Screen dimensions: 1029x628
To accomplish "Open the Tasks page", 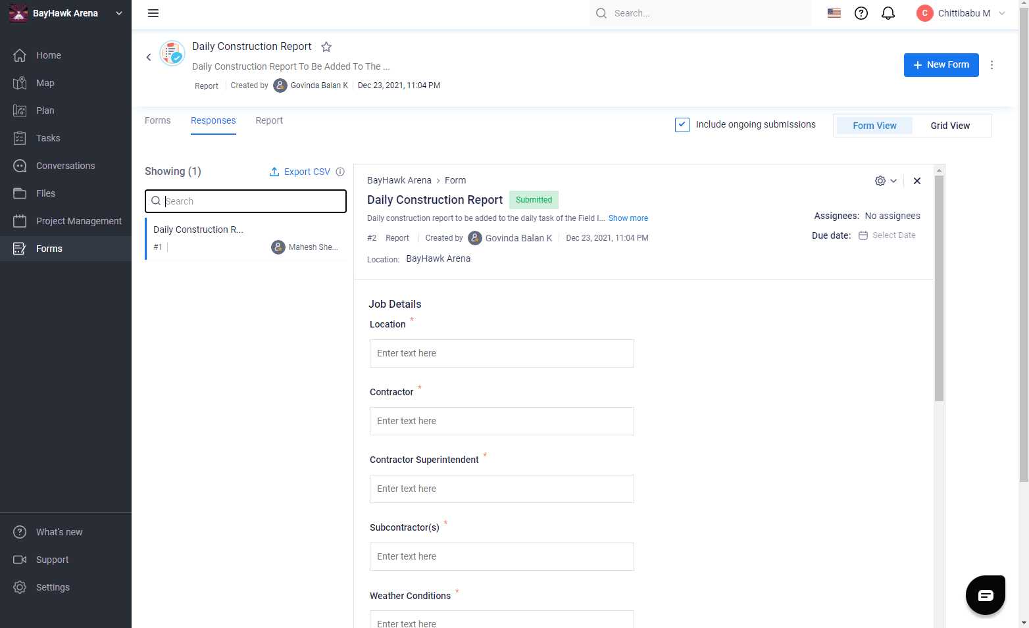I will 66,138.
